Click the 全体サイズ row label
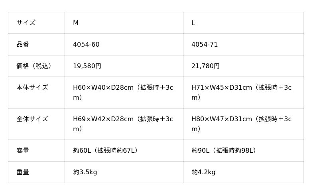Screen dimensions: 319x195 (x=32, y=119)
